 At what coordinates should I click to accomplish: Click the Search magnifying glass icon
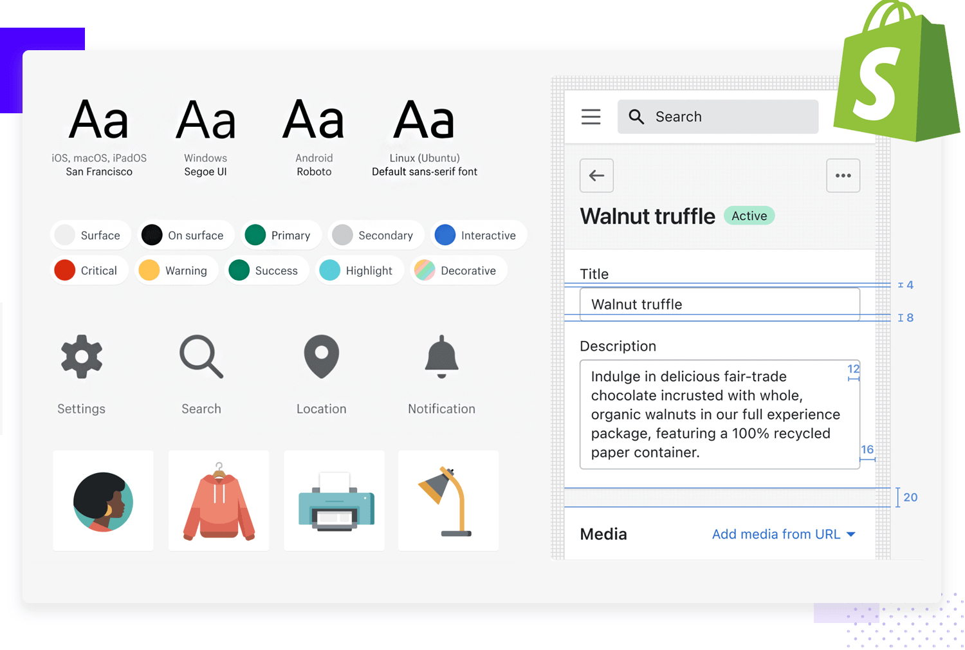(x=201, y=356)
